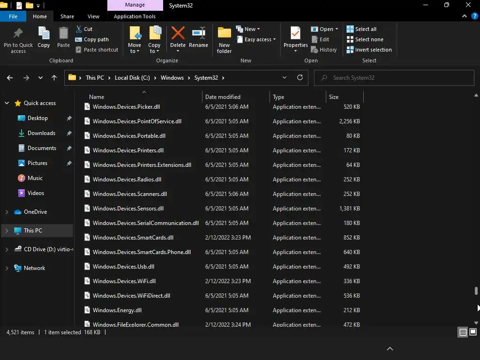Refresh the System32 folder view
The width and height of the screenshot is (480, 360).
pos(300,77)
